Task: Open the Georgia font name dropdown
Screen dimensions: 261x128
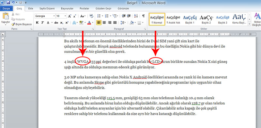Action: tap(54, 16)
